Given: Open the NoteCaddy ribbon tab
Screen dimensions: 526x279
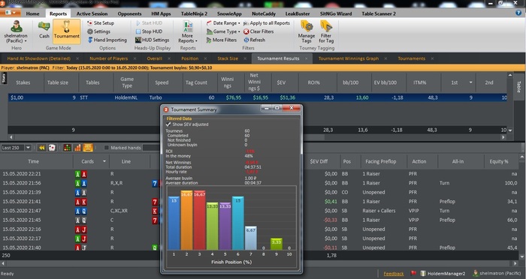Looking at the screenshot, I should coord(264,13).
